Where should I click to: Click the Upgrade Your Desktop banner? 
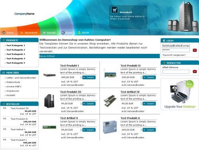click(180, 94)
